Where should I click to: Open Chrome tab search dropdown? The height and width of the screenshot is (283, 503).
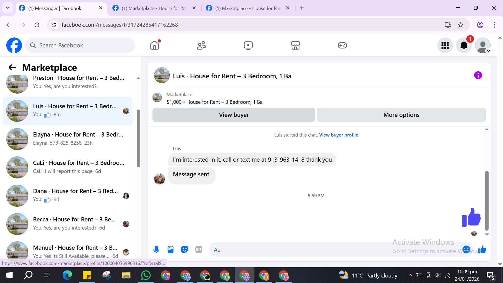[8, 8]
